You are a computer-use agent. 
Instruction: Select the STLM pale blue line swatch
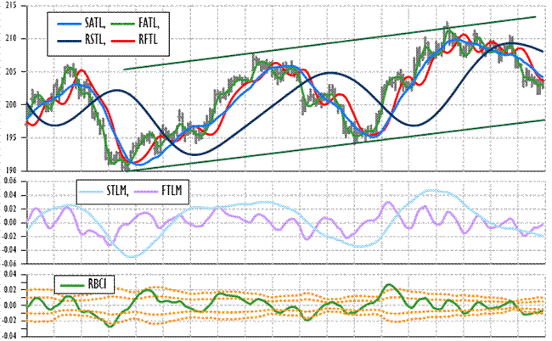click(91, 192)
